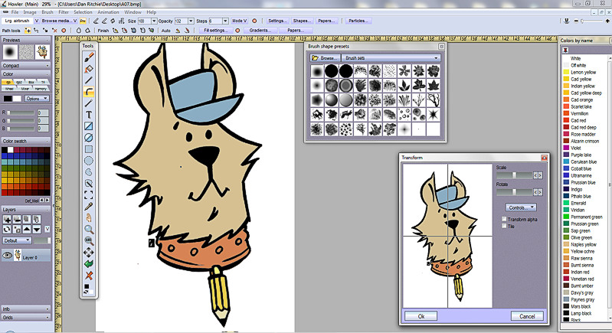The height and width of the screenshot is (333, 612).
Task: Open the Filter menu
Action: tap(64, 12)
